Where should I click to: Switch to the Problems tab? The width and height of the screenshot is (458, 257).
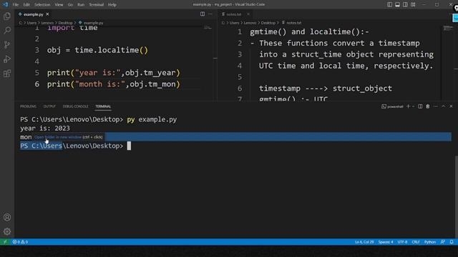tap(28, 106)
